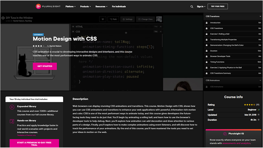Click the lock icon beside Duration lesson
Image resolution: width=263 pixels, height=148 pixels.
click(207, 51)
